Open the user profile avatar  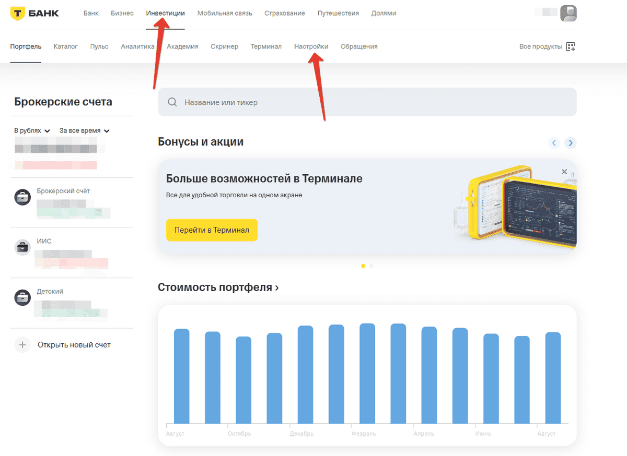click(x=568, y=13)
